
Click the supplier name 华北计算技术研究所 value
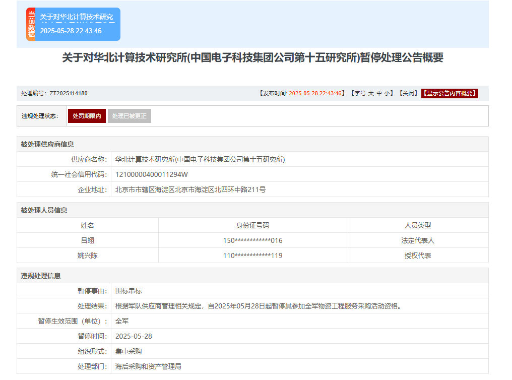(200, 159)
